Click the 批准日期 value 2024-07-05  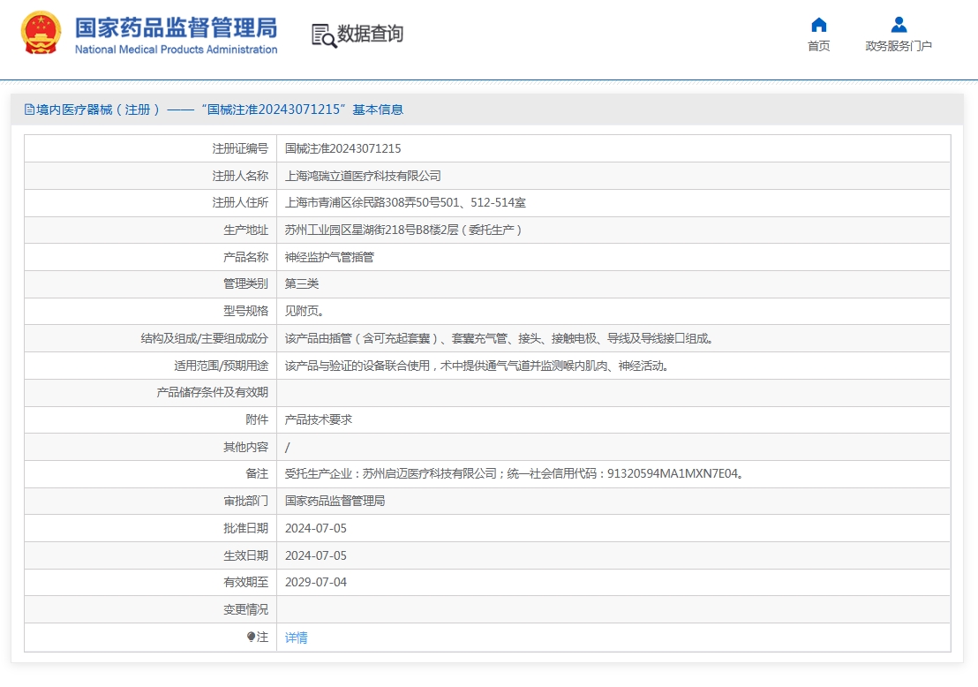316,529
